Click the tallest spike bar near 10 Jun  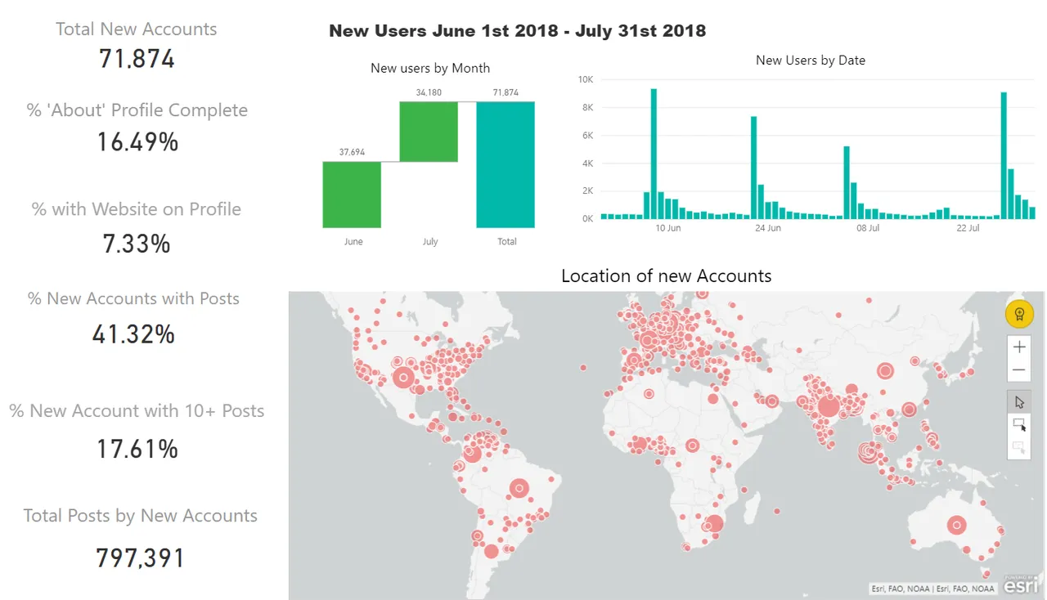(654, 154)
